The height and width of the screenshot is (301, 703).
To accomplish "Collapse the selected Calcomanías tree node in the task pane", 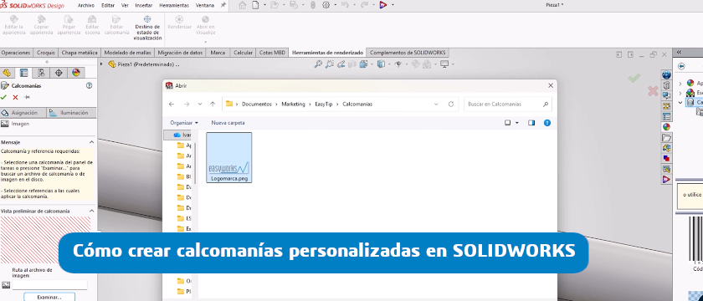I will pos(680,103).
